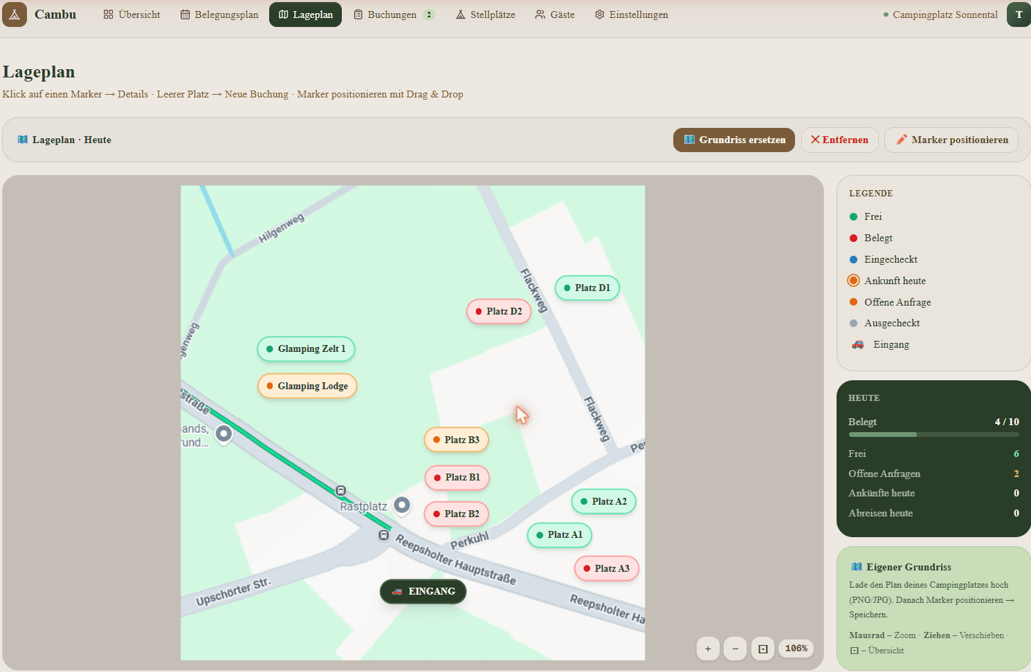This screenshot has height=672, width=1031.
Task: Select the Platz B2 marker
Action: pos(457,514)
